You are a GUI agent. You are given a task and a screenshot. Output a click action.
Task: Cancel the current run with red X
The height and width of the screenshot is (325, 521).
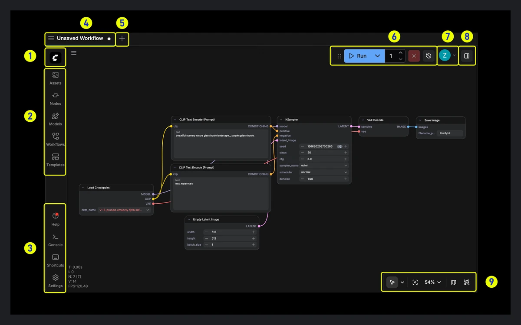414,56
